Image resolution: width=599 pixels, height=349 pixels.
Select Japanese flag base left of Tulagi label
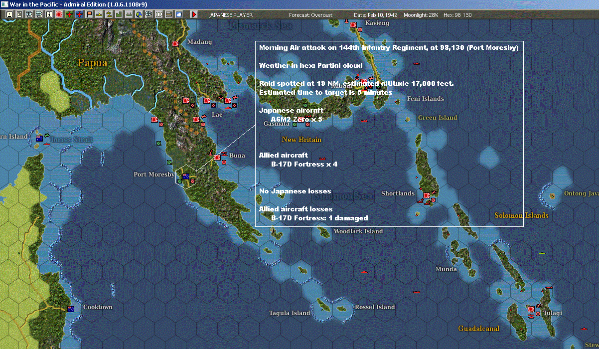pos(531,309)
